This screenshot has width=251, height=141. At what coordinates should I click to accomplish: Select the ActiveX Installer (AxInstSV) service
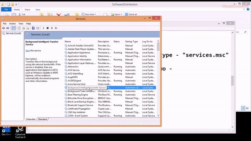coord(80,45)
